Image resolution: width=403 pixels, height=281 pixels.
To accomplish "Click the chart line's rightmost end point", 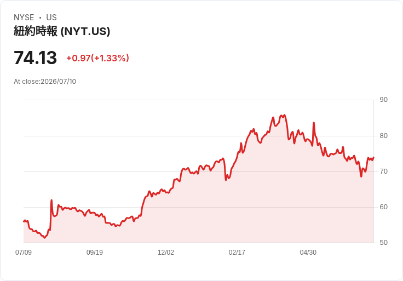I will click(x=373, y=157).
